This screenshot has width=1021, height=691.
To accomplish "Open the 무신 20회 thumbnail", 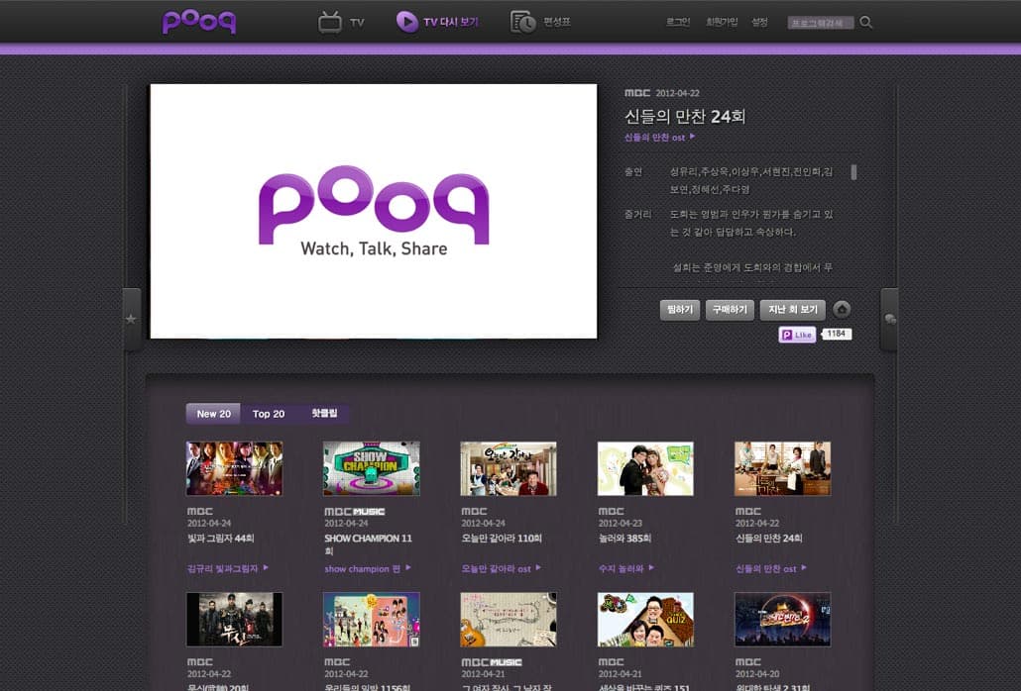I will click(234, 620).
